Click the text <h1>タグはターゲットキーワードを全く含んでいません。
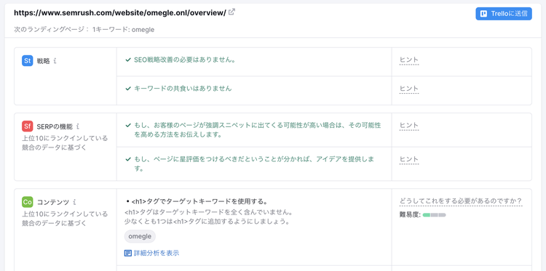Image resolution: width=546 pixels, height=271 pixels. coord(208,212)
